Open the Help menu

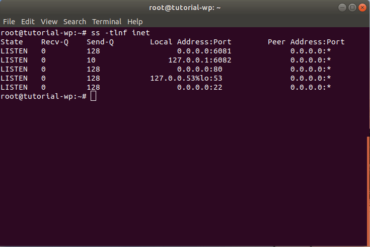click(135, 22)
